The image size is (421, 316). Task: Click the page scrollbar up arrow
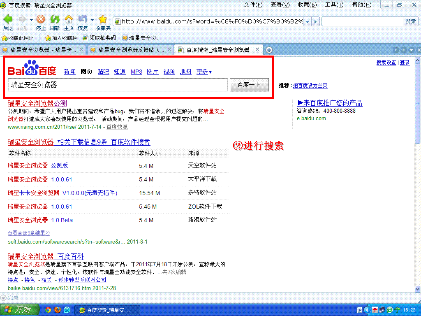click(x=418, y=60)
